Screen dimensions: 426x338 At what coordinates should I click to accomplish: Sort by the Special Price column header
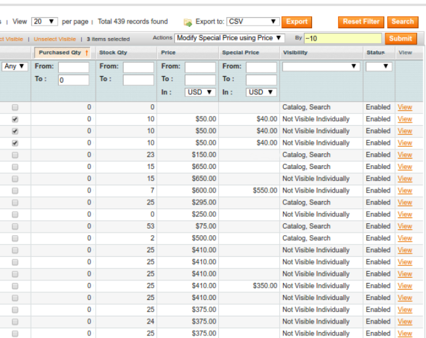coord(241,52)
